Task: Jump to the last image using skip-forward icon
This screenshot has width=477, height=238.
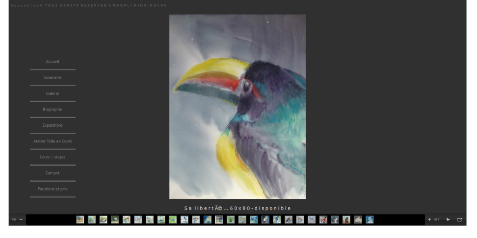Action: [x=436, y=220]
